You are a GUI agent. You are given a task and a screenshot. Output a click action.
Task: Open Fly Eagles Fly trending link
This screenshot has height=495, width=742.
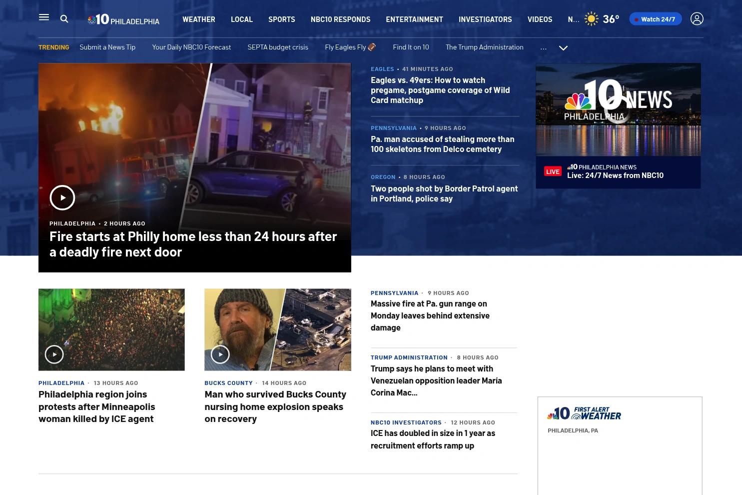pyautogui.click(x=350, y=47)
